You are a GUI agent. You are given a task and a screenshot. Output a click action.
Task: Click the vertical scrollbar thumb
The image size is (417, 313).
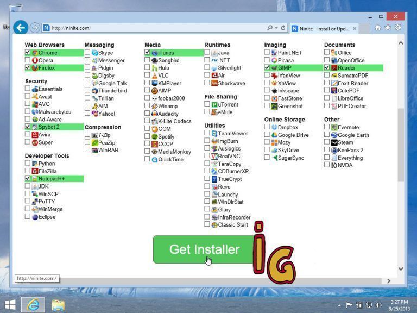click(x=401, y=145)
